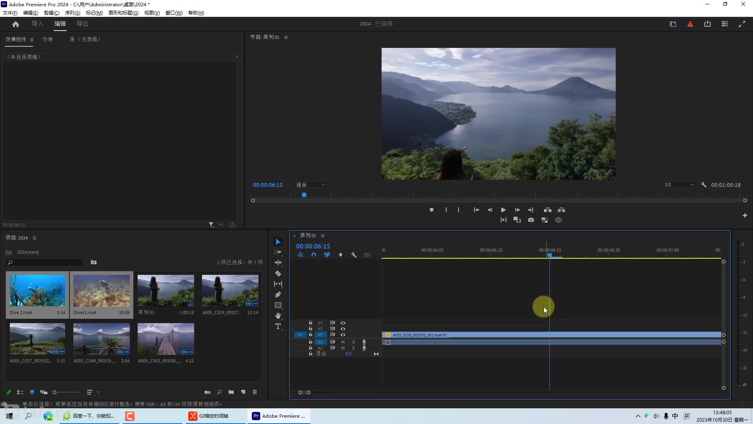
Task: Open Project 2024 panel menu
Action: point(35,238)
